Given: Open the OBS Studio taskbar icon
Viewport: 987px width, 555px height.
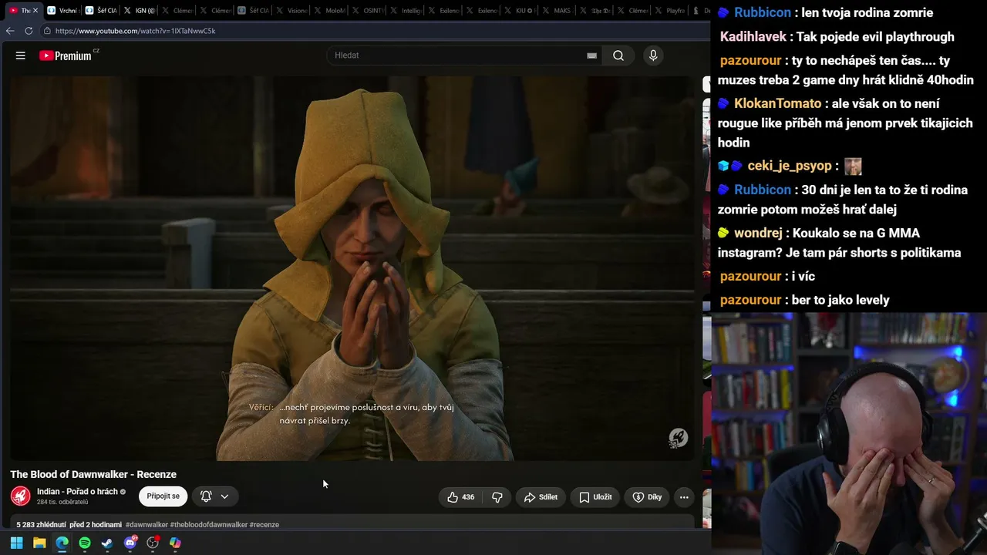Looking at the screenshot, I should (153, 543).
